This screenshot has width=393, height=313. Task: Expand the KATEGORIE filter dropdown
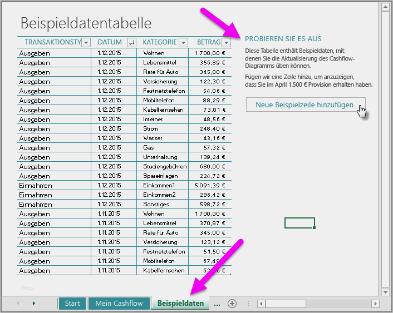click(183, 42)
